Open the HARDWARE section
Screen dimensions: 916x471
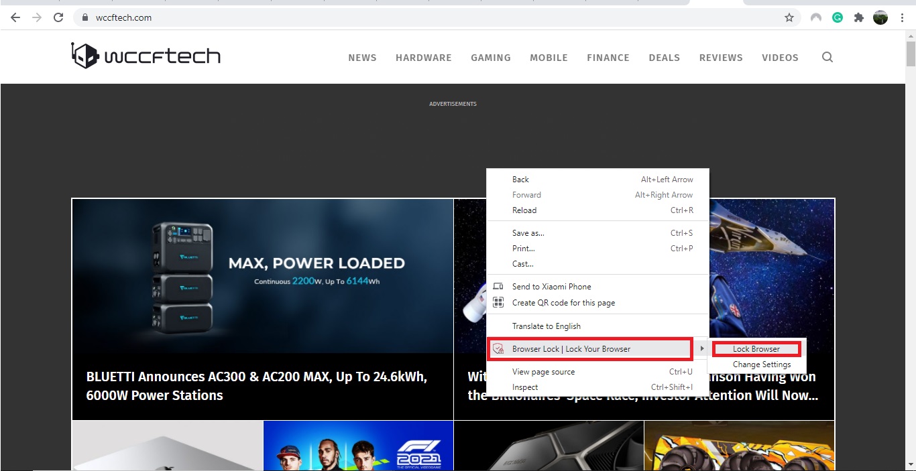point(423,58)
